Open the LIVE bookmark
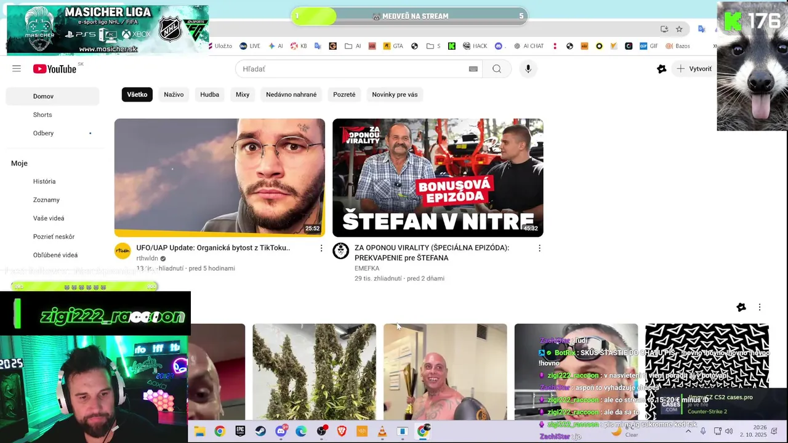The height and width of the screenshot is (443, 788). click(250, 46)
